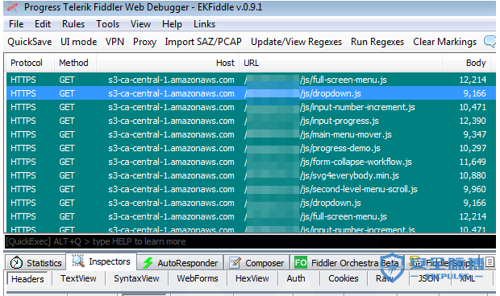500x296 pixels.
Task: Click the Inspectors magnifier icon
Action: point(78,261)
